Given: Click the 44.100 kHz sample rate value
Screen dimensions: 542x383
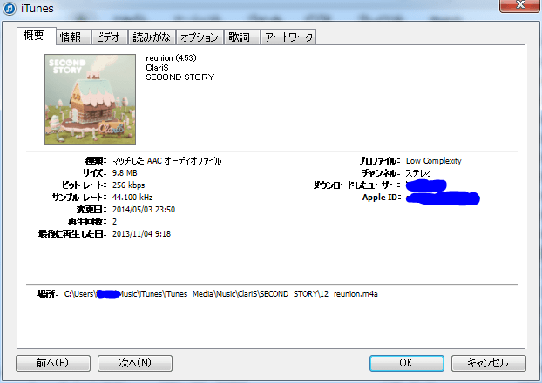Looking at the screenshot, I should pos(132,198).
